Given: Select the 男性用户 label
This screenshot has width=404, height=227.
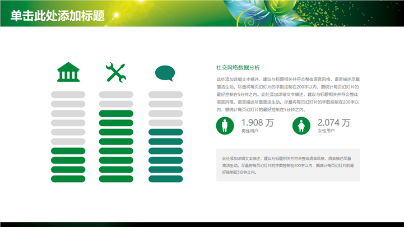Looking at the screenshot, I should [249, 131].
